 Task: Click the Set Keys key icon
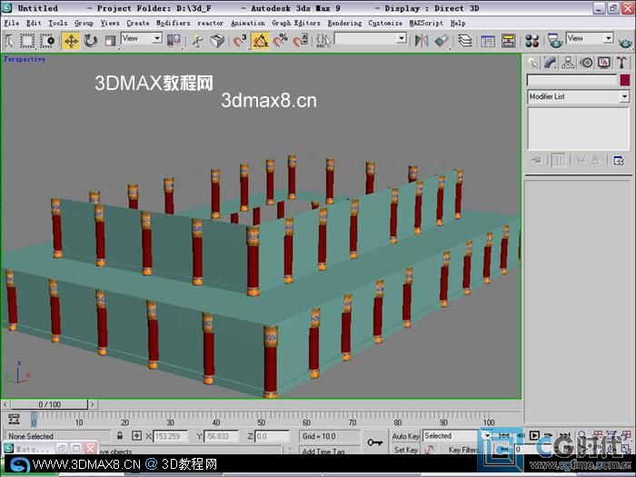374,442
